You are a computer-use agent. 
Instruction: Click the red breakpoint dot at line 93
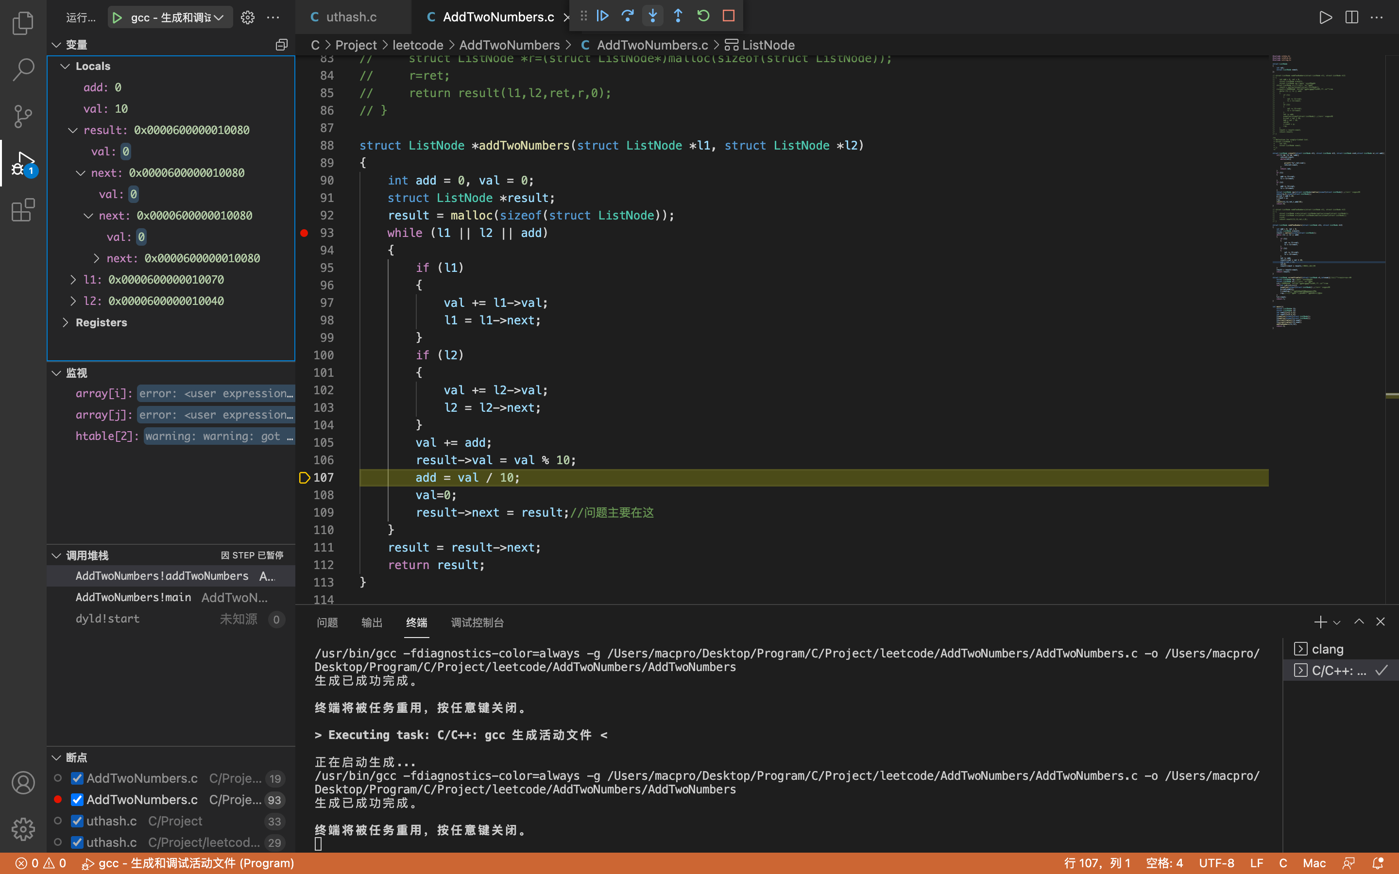[x=304, y=233]
